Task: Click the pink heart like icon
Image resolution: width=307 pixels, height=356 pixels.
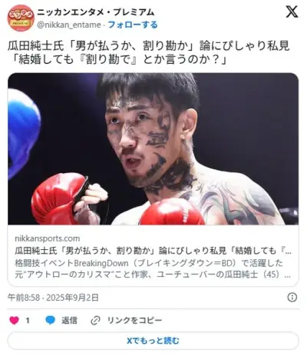Action: (14, 321)
